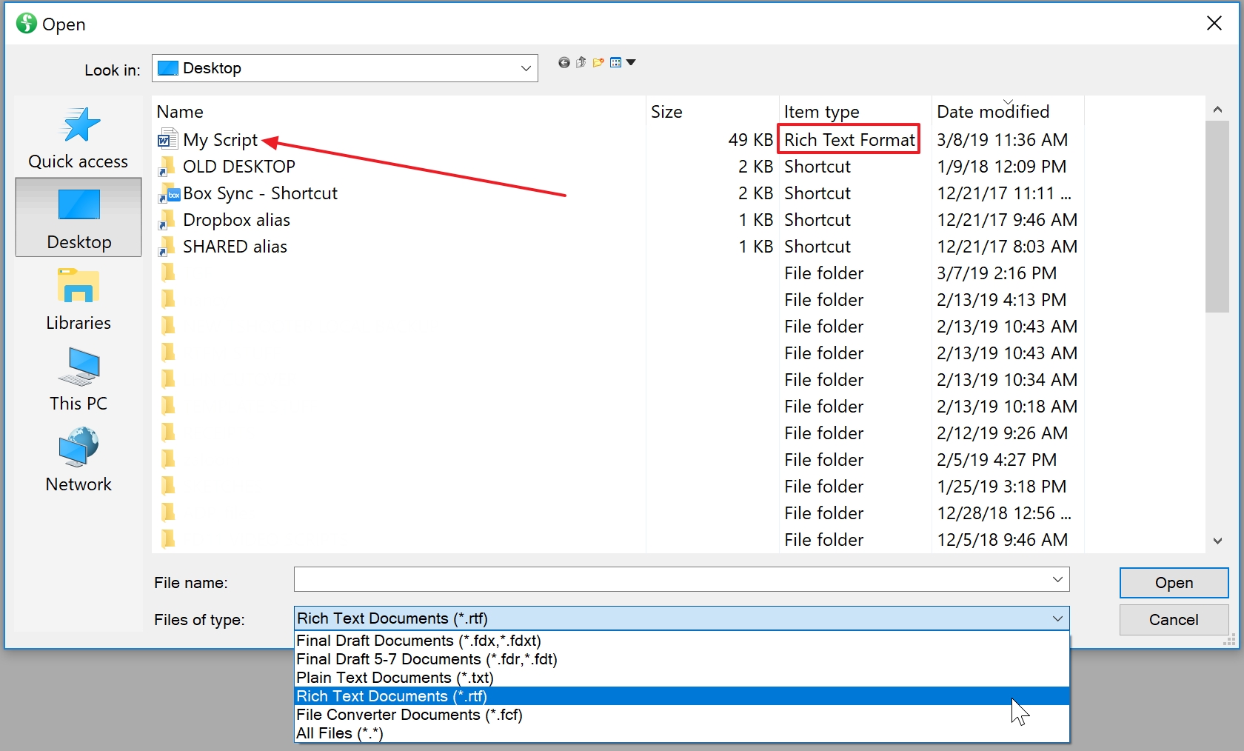1244x751 pixels.
Task: Select the OLD DESKTOP shortcut file
Action: [237, 166]
